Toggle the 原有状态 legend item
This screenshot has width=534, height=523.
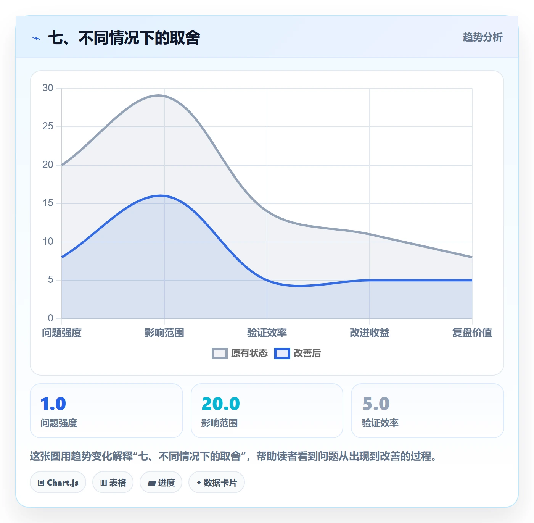pos(240,354)
